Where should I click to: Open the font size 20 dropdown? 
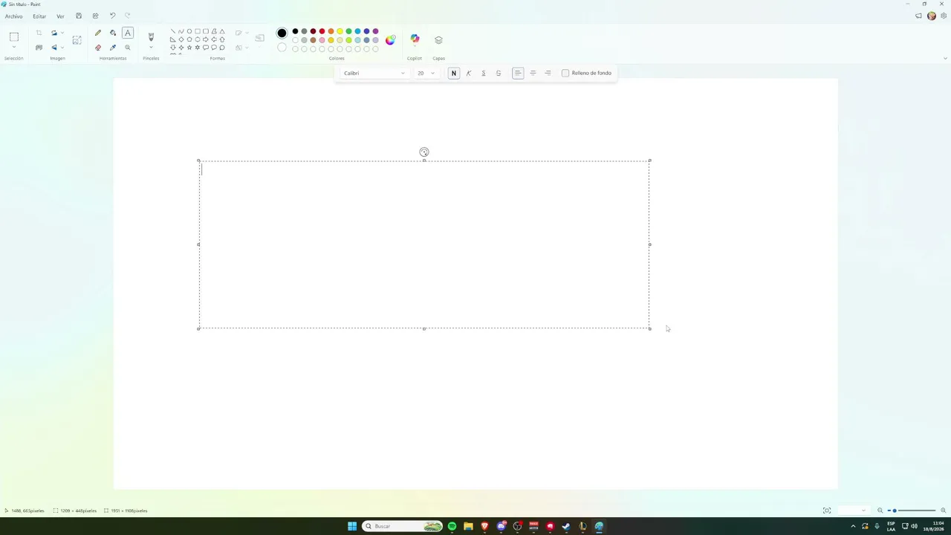(426, 73)
